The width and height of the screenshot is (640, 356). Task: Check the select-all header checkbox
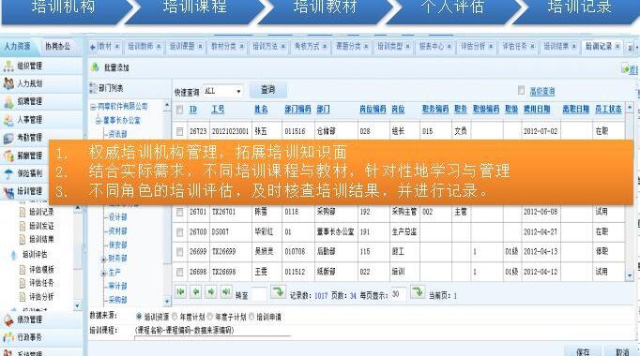point(179,110)
